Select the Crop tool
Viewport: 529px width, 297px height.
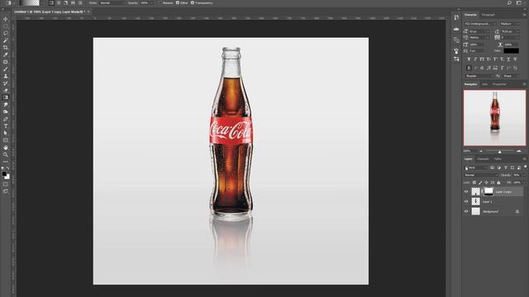[6, 48]
